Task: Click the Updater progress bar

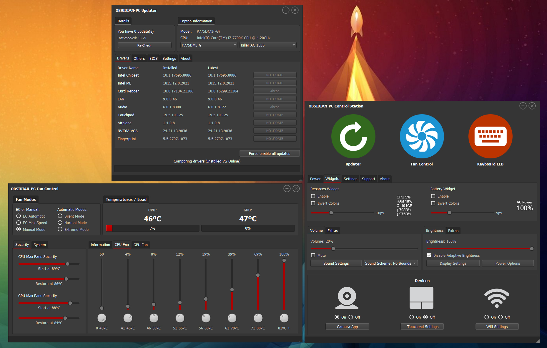Action: pos(207,169)
